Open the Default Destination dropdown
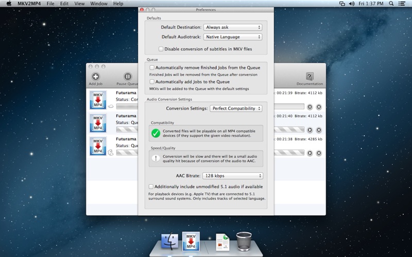The image size is (412, 257). [x=233, y=27]
